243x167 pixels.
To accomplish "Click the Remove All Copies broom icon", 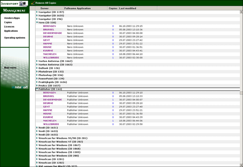I will [x=33, y=3].
